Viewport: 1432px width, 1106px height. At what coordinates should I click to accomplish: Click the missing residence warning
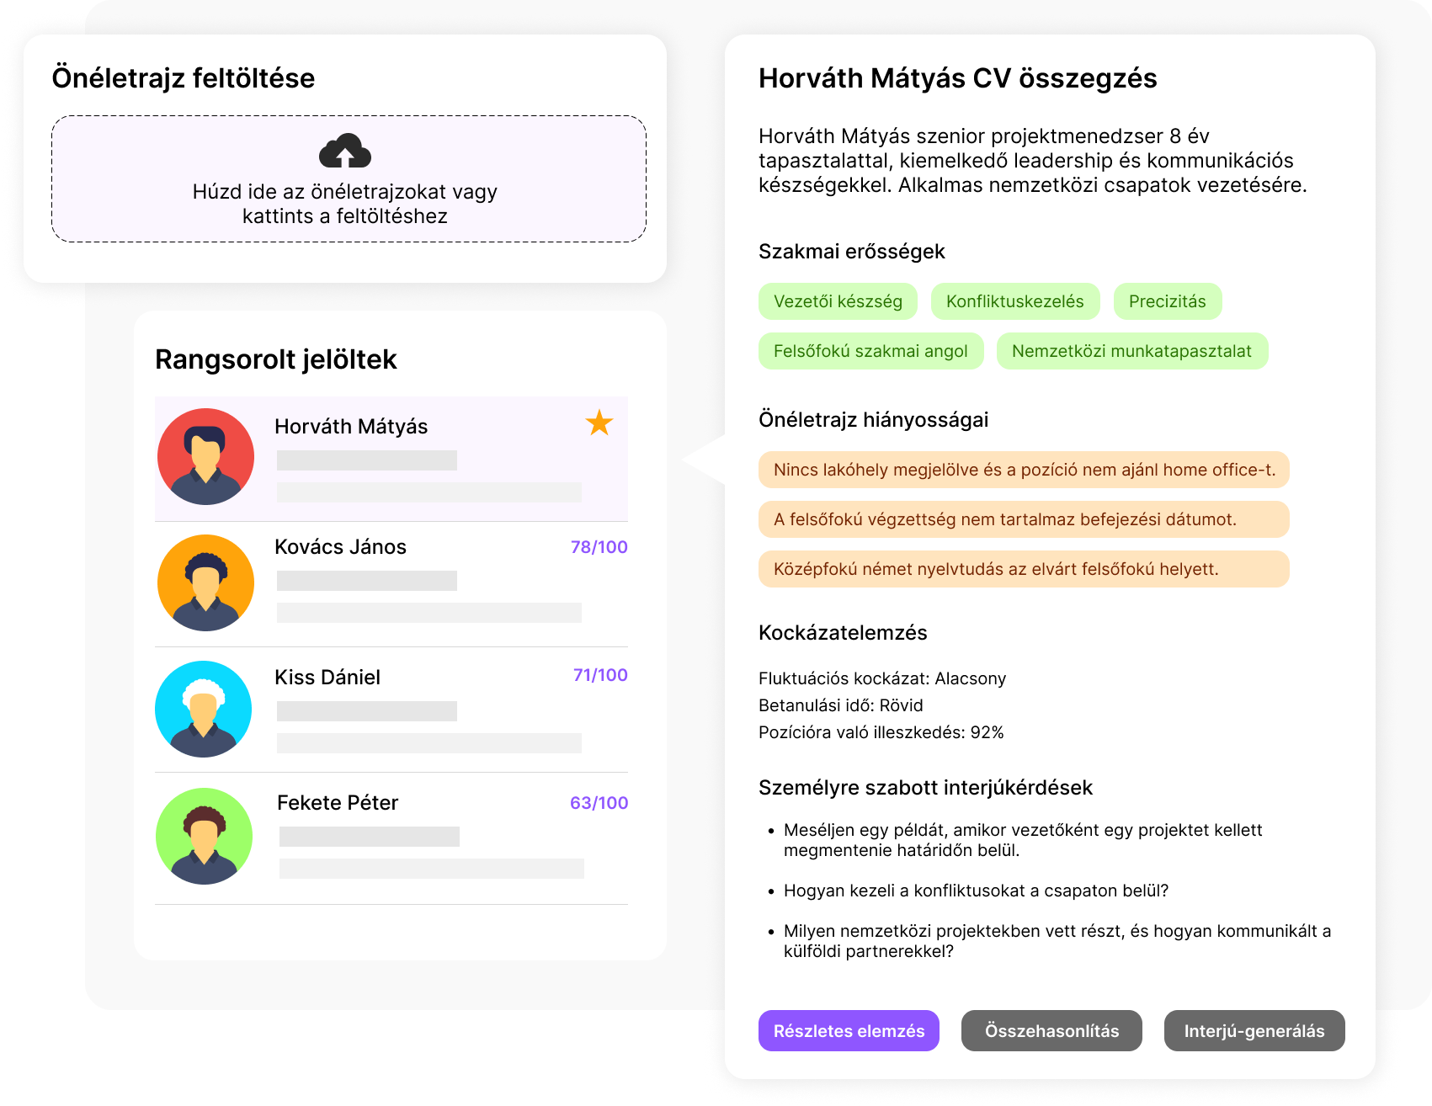click(x=1024, y=470)
